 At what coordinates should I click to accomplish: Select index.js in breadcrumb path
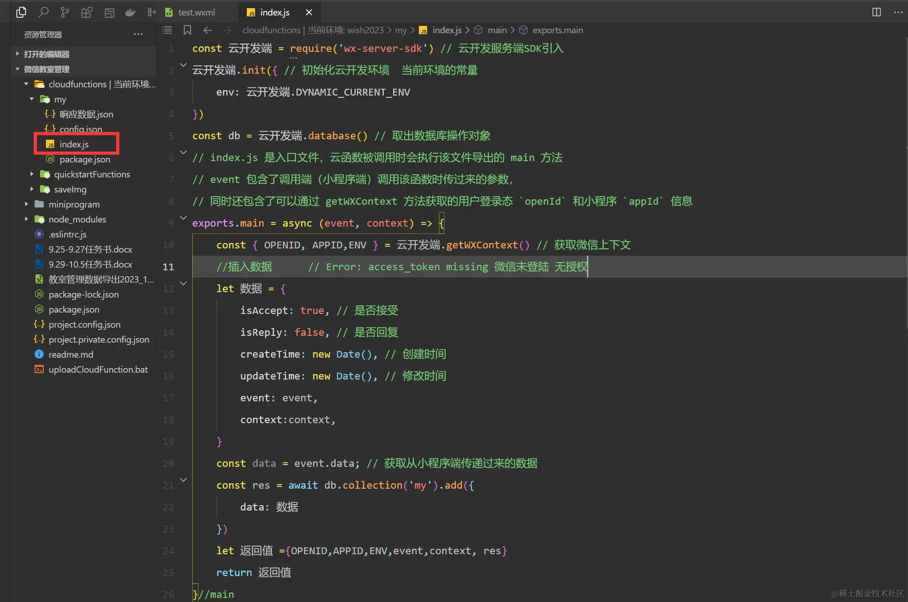447,30
